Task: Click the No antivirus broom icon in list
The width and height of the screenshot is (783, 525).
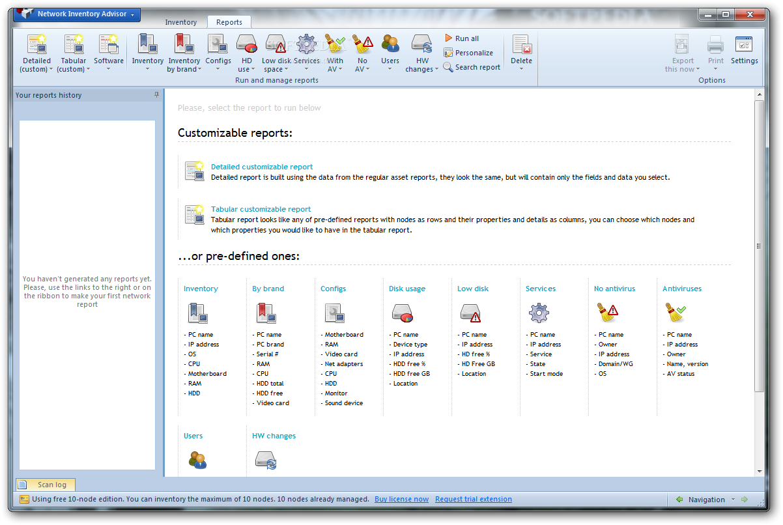Action: tap(608, 314)
